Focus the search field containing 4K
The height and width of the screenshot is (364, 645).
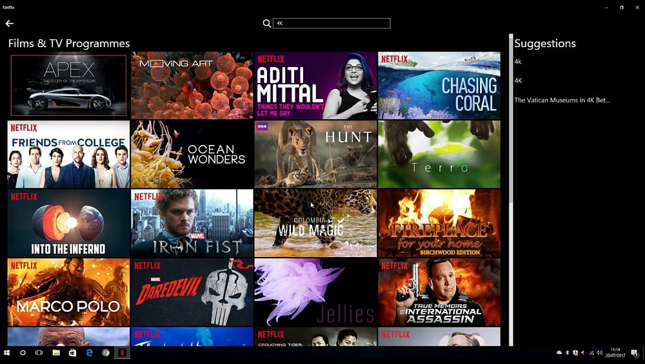pyautogui.click(x=332, y=23)
